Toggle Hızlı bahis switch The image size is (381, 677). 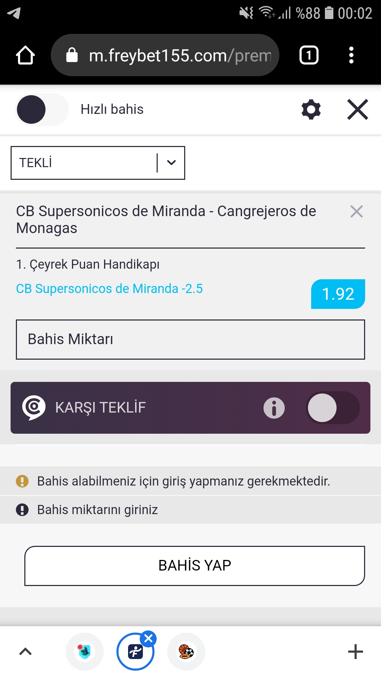coord(42,110)
